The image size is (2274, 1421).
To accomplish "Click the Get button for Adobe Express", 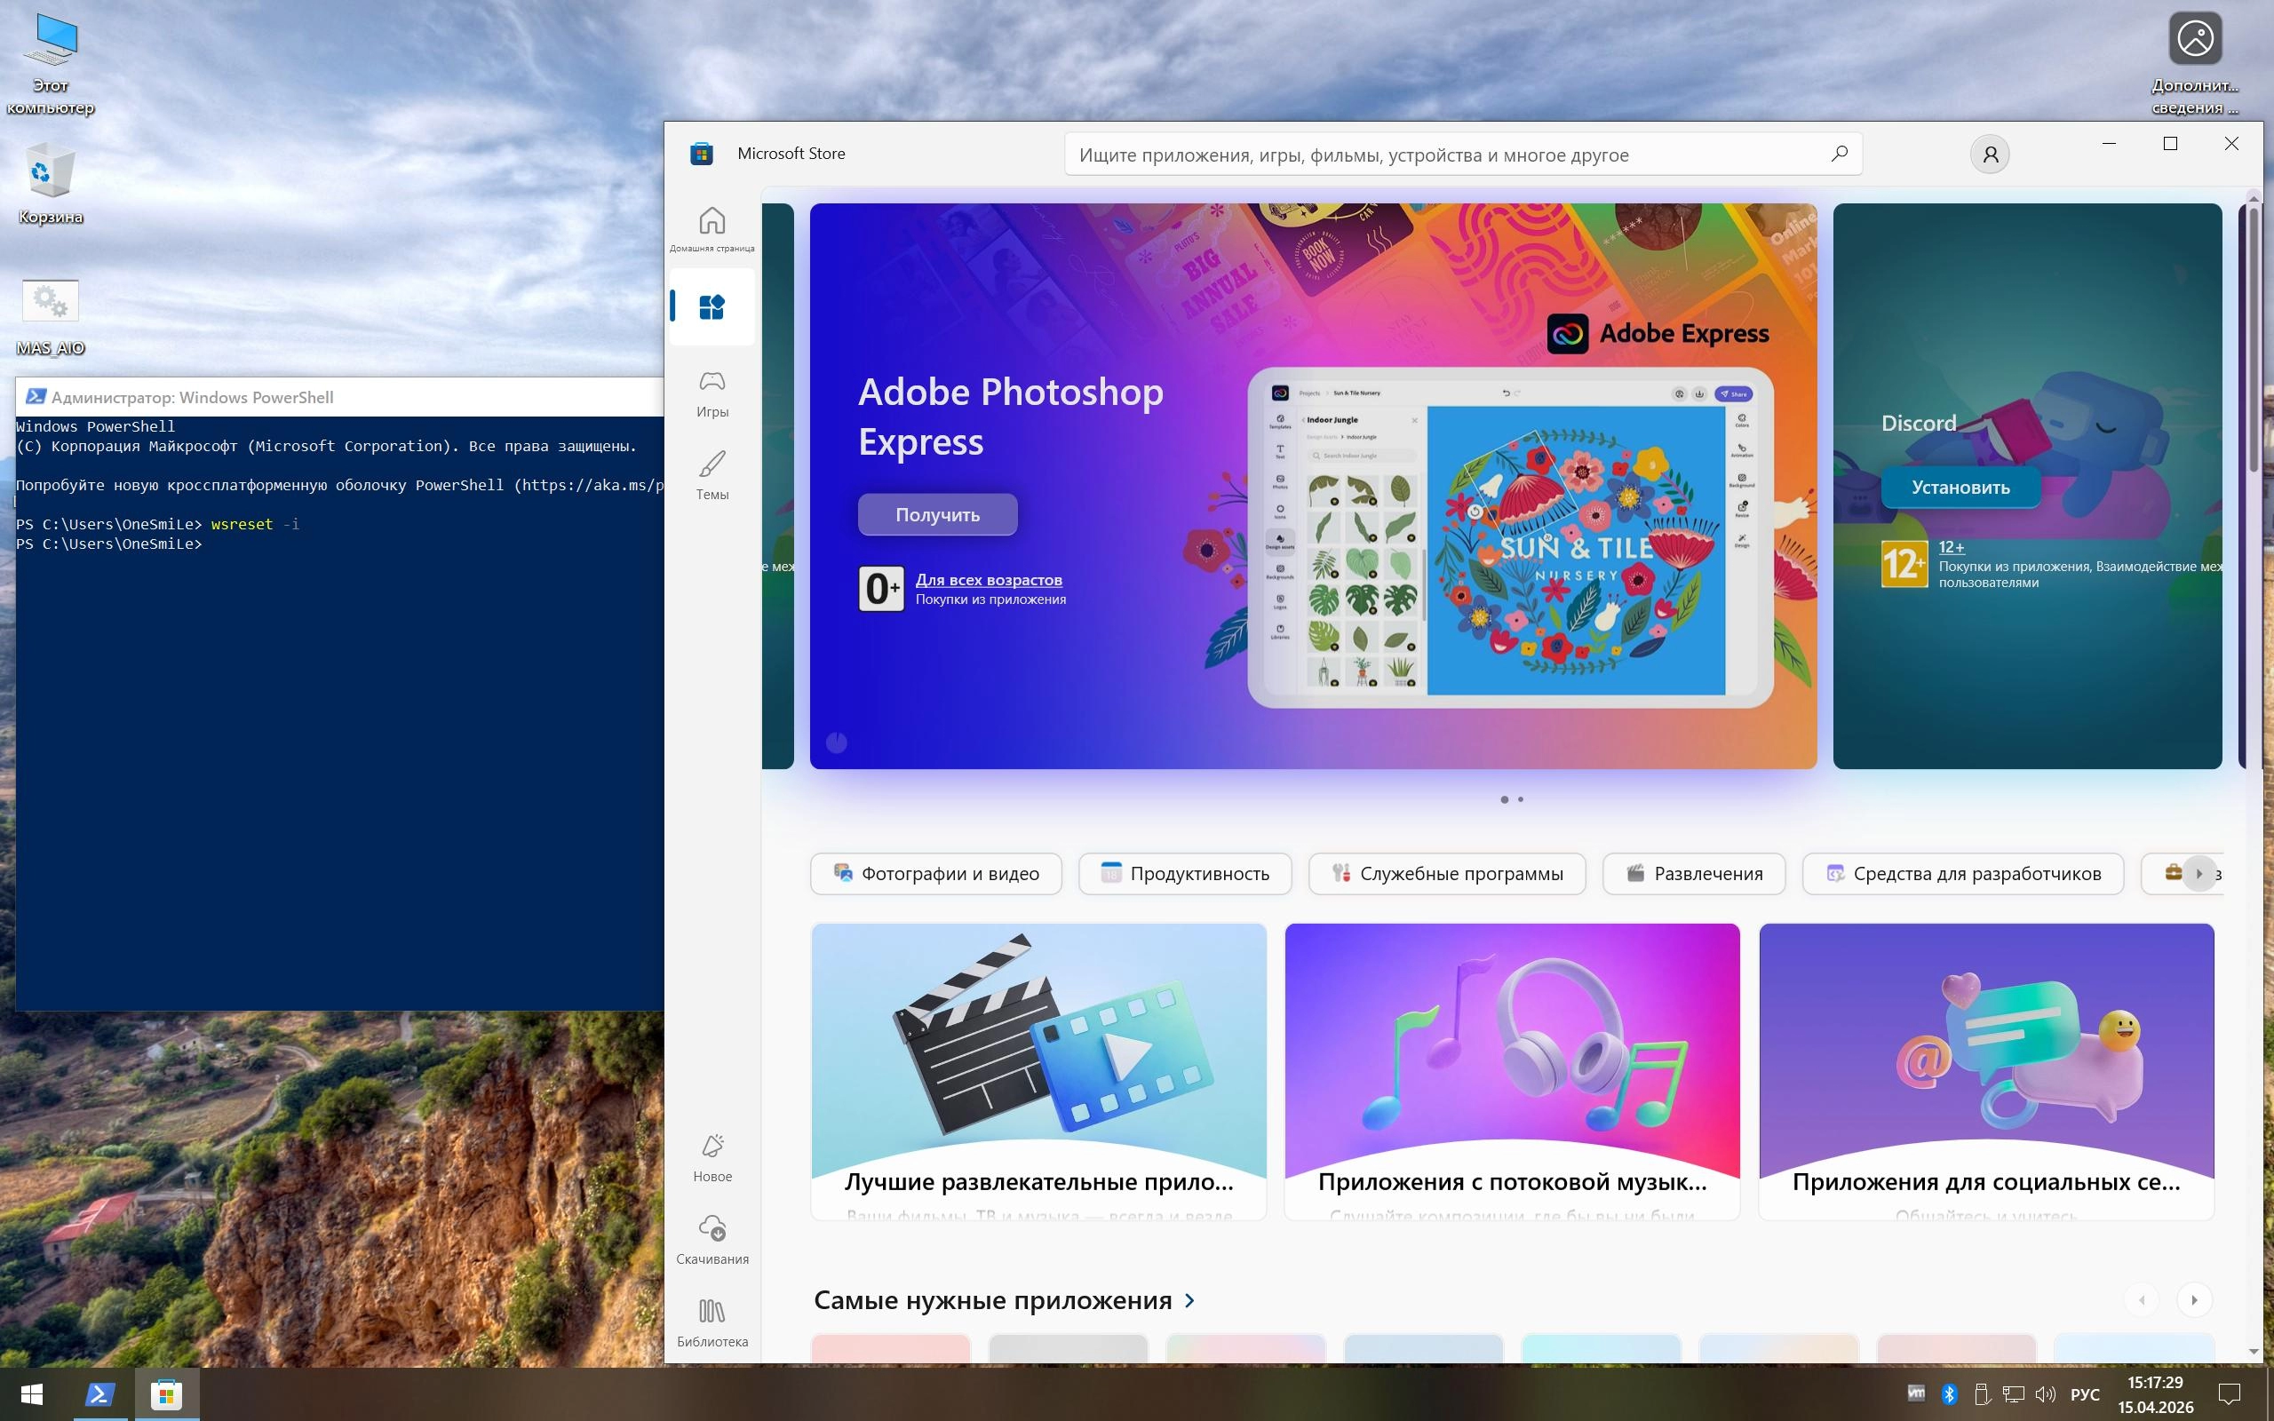I will (937, 515).
